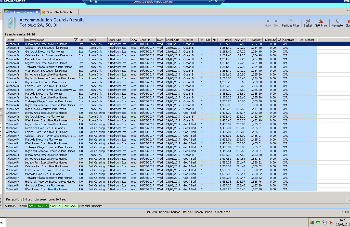Switch to the Direct Clients Search tab

pyautogui.click(x=59, y=12)
